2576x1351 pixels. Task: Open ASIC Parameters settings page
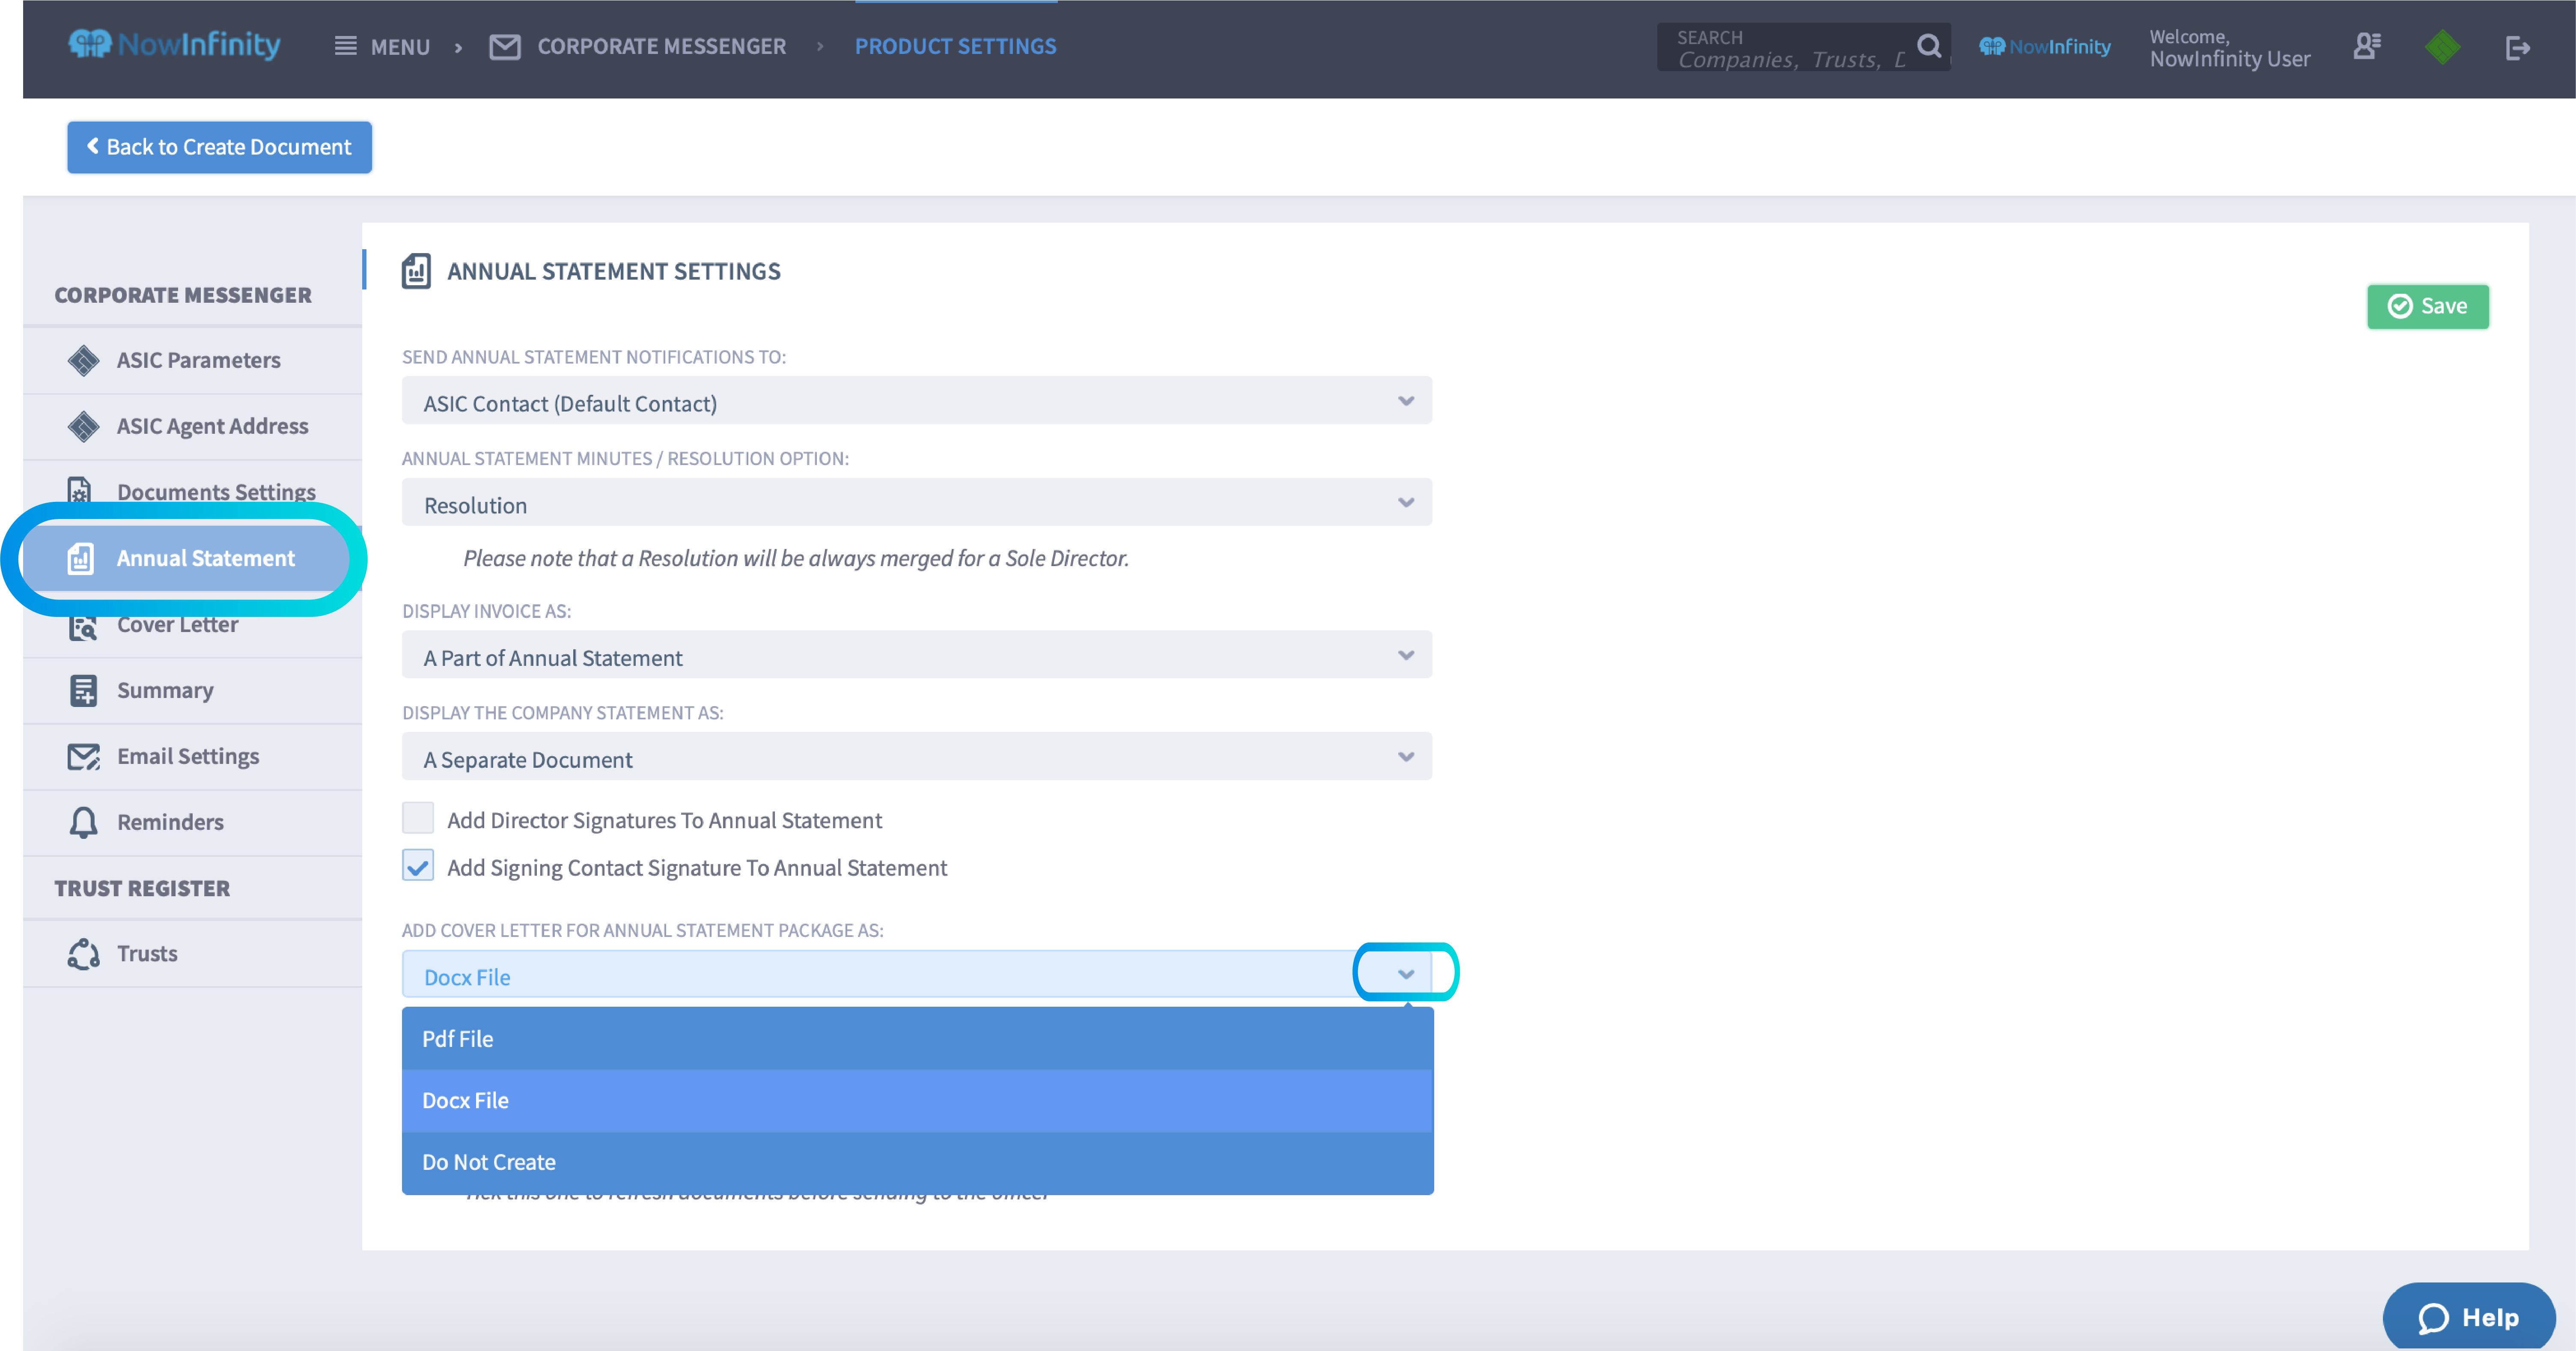click(x=192, y=360)
